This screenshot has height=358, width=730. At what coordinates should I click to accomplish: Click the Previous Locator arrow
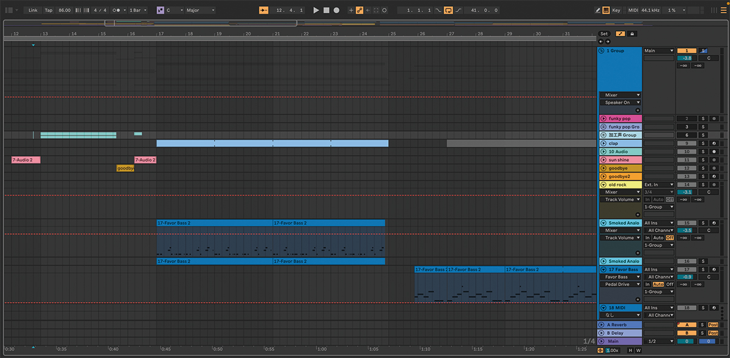(x=601, y=41)
